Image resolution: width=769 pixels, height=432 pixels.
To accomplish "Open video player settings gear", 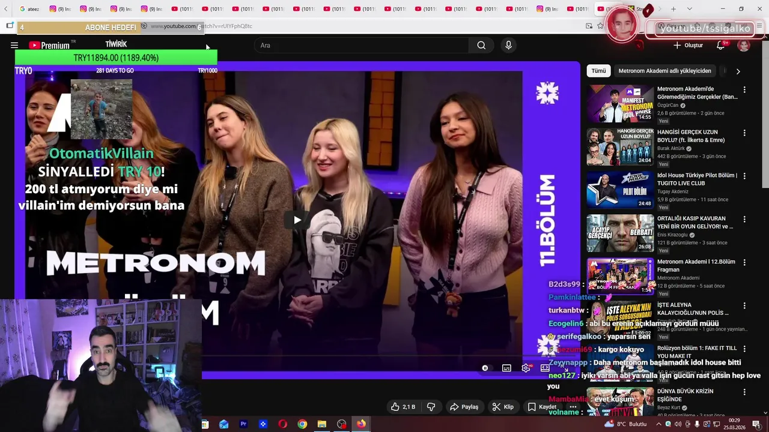I will 526,368.
